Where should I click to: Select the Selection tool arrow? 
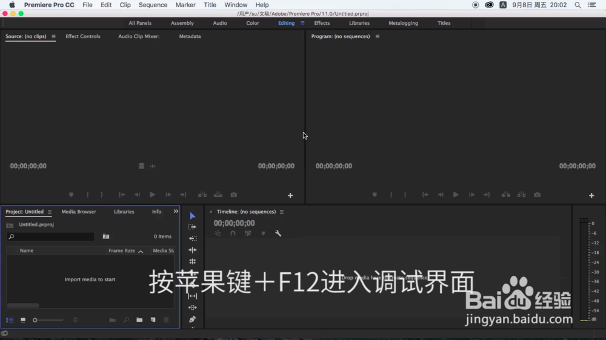(x=193, y=216)
